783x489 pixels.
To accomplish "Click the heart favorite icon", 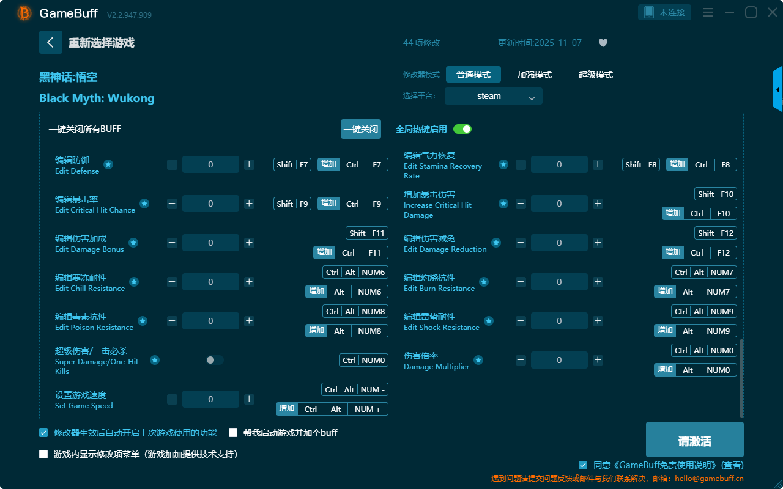I will (x=603, y=43).
